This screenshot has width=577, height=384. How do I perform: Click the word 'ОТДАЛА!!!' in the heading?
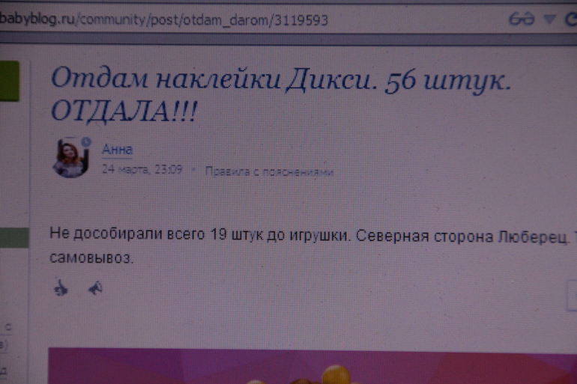point(124,112)
